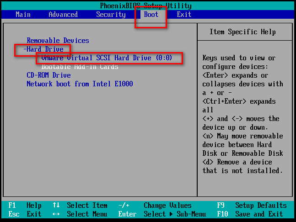Go to the Security tab

(x=111, y=15)
